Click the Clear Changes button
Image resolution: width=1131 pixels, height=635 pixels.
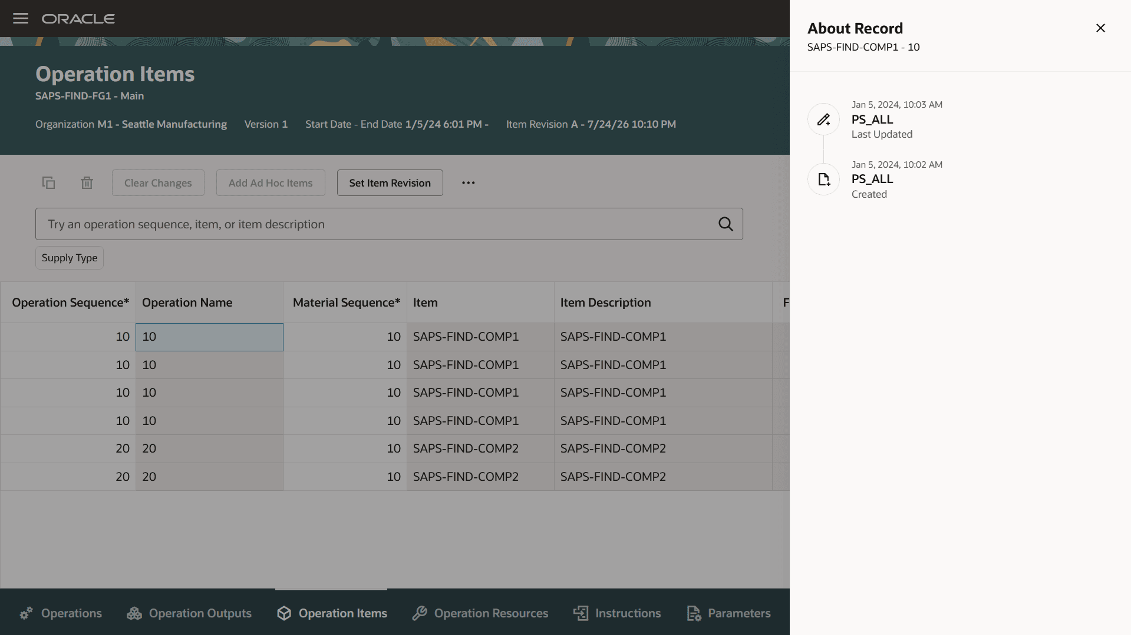[158, 183]
